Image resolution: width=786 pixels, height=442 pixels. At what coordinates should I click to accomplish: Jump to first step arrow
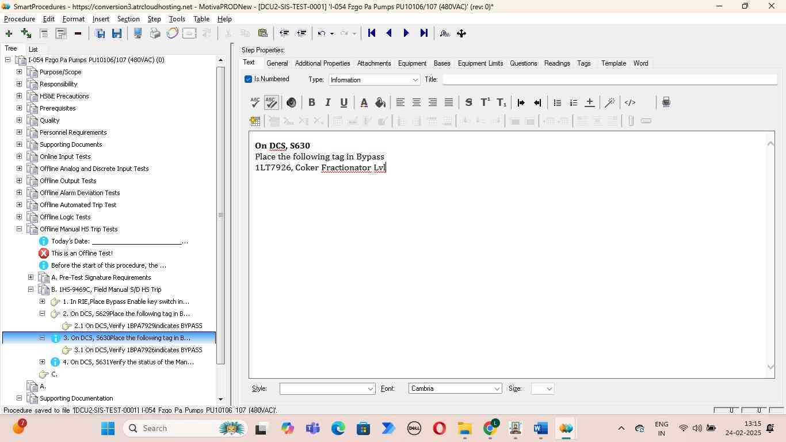(372, 33)
